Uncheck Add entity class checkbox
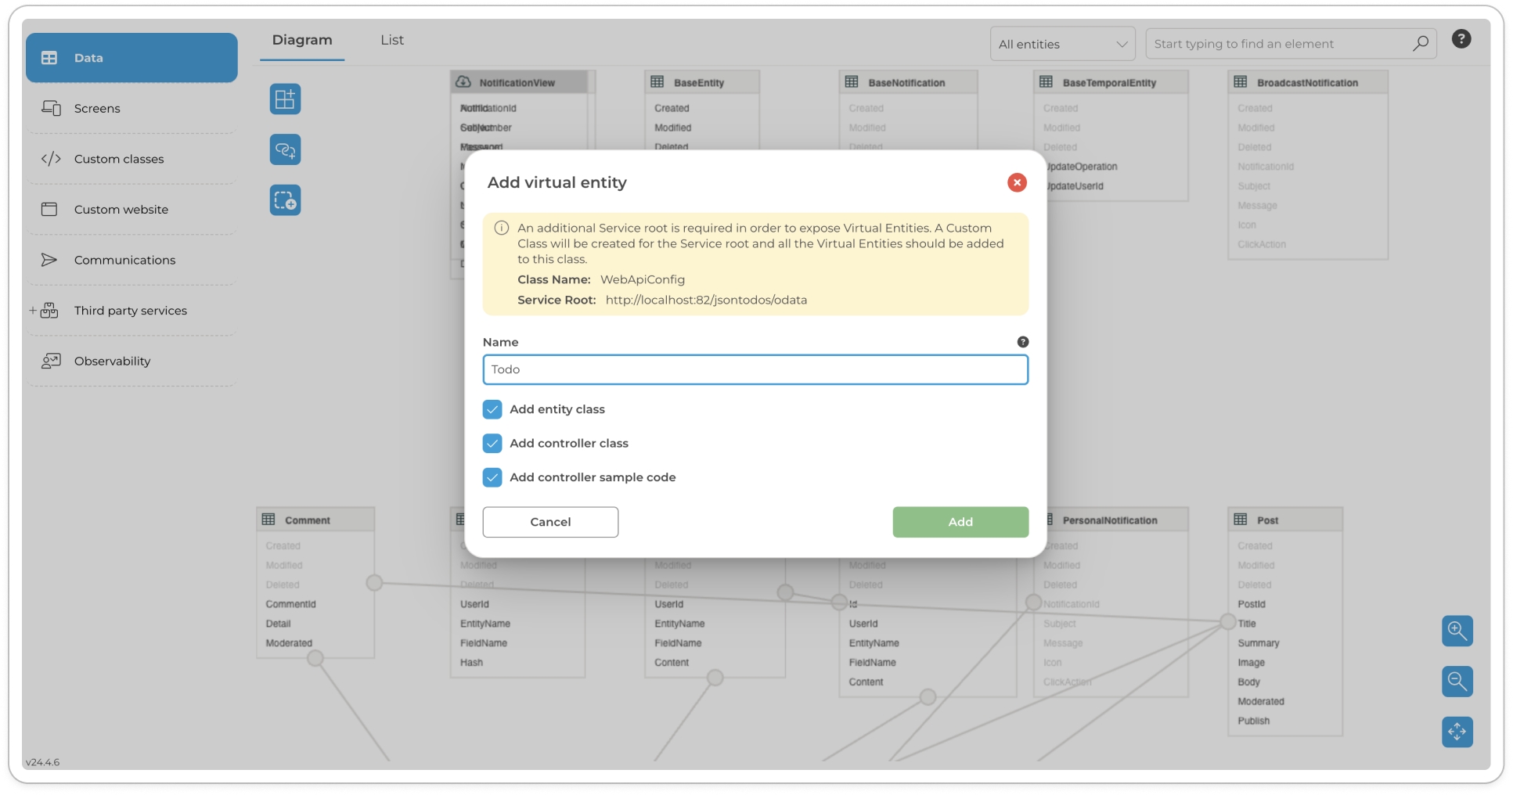This screenshot has height=795, width=1513. (x=492, y=409)
